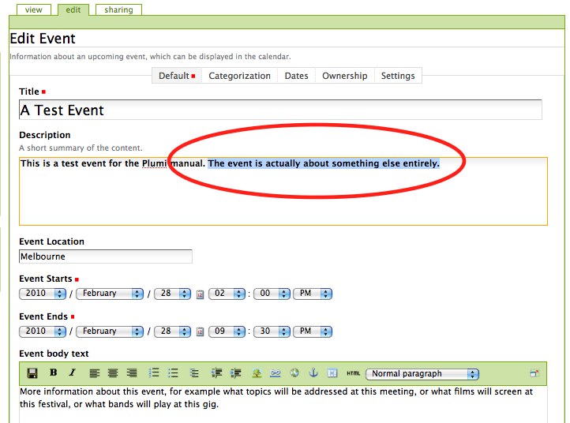Viewport: 570px width, 423px height.
Task: Switch to the Categorization tab
Action: click(239, 76)
